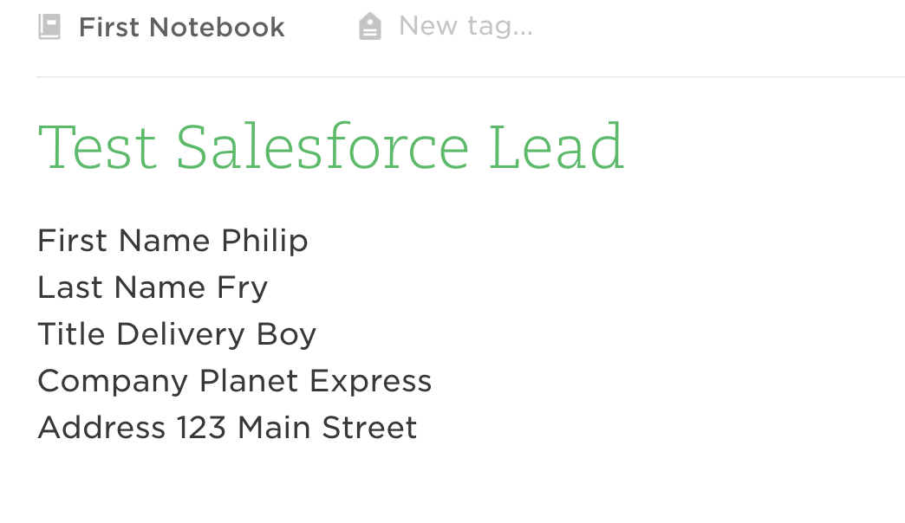The height and width of the screenshot is (523, 905).
Task: Click the word Salesforce in note title
Action: [322, 146]
